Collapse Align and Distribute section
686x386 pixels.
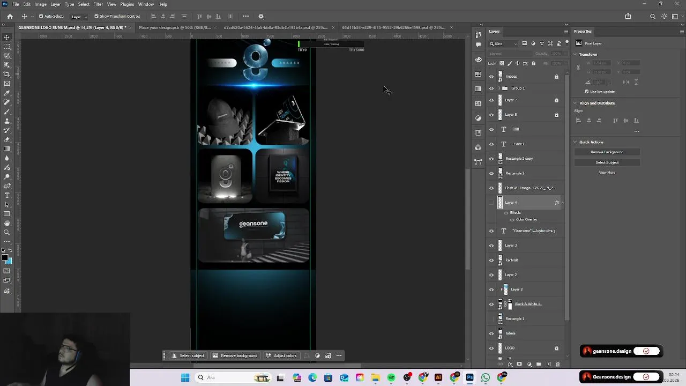point(575,103)
